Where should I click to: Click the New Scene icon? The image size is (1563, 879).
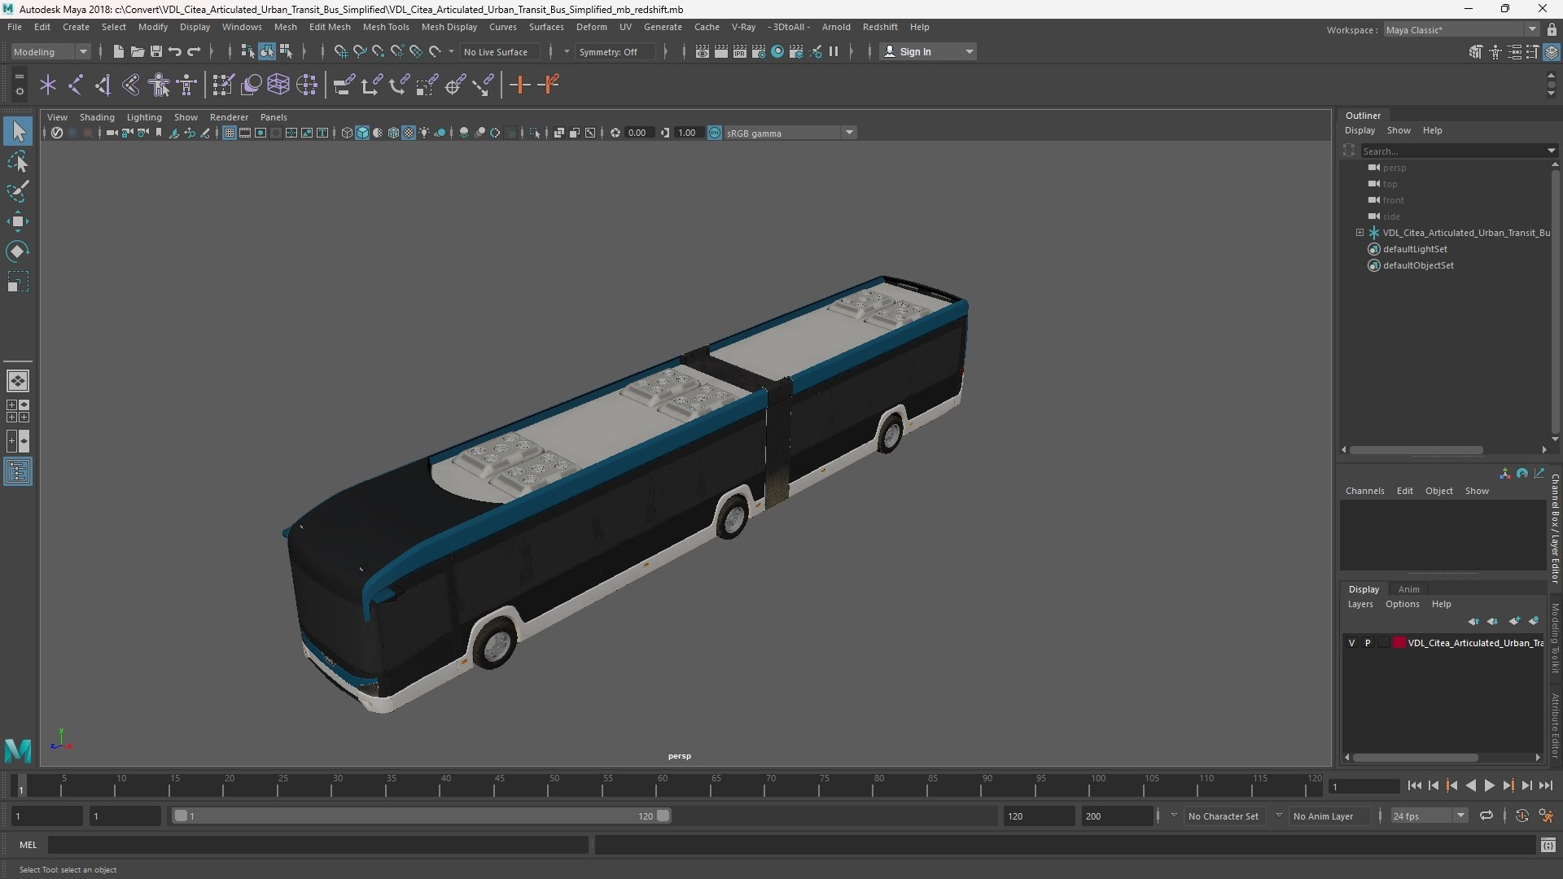click(118, 51)
